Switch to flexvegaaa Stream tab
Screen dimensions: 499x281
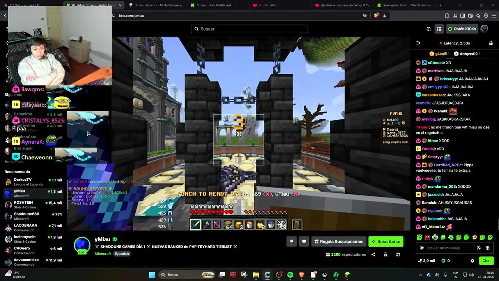tap(405, 5)
